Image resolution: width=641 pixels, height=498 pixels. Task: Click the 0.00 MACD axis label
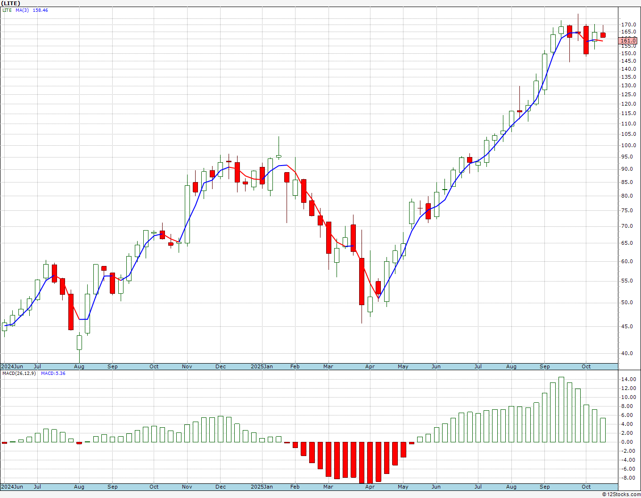coord(627,442)
